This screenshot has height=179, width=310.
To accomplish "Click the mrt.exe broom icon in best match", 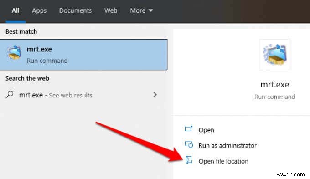I will click(14, 52).
